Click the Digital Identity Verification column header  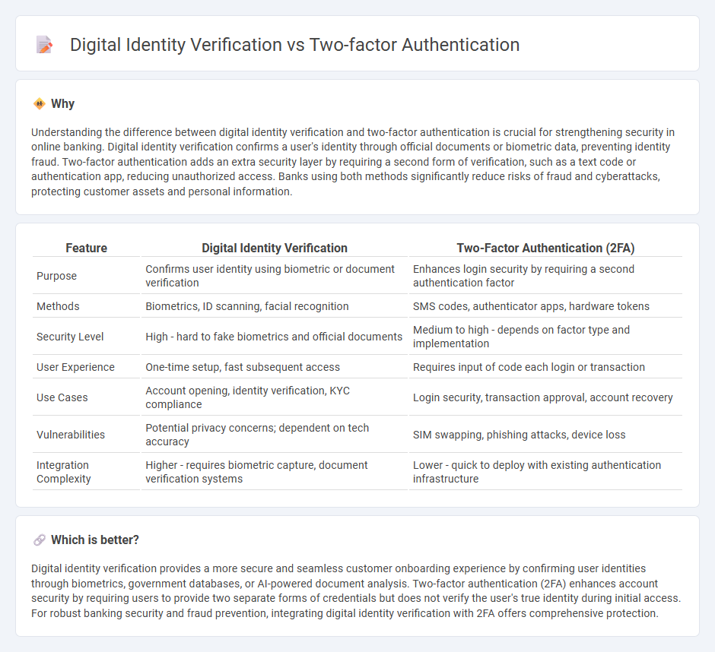pos(275,248)
